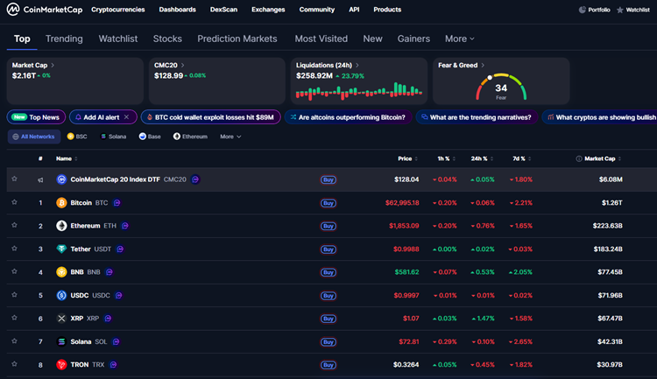Sort the table by Name
657x379 pixels.
click(x=67, y=158)
